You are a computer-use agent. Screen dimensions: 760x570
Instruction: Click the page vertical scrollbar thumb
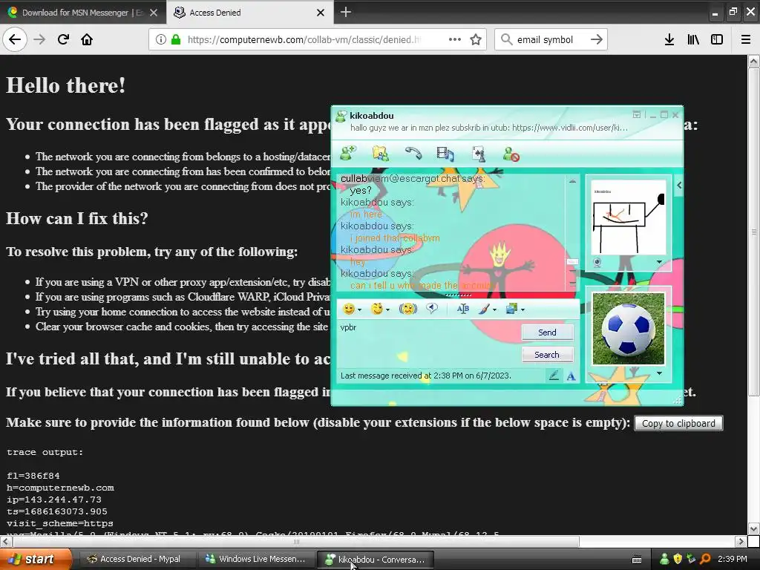(754, 232)
